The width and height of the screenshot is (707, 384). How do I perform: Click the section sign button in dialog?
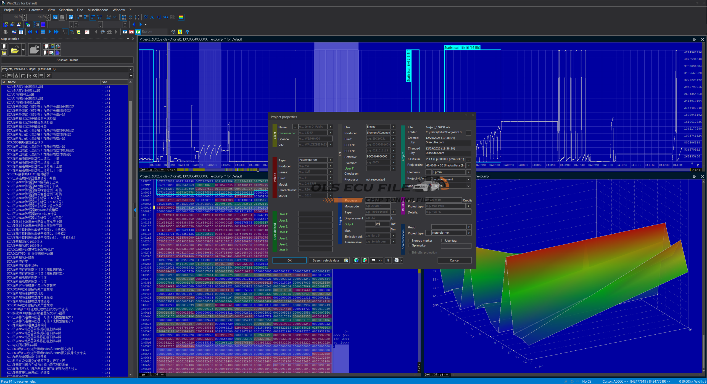pyautogui.click(x=388, y=260)
